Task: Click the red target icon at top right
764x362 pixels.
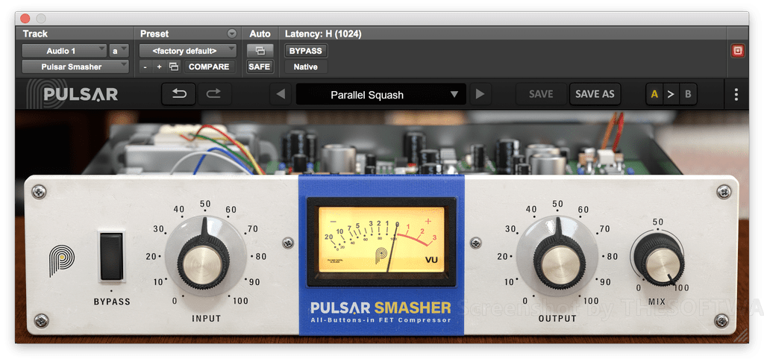Action: pos(738,52)
